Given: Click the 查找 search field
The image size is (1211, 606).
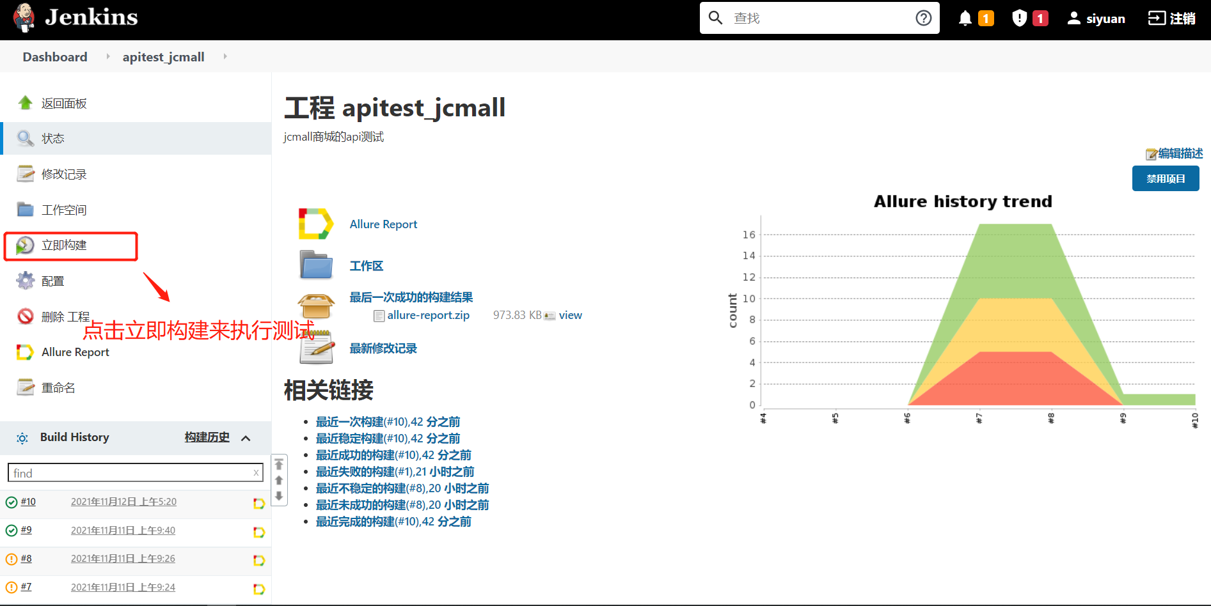Looking at the screenshot, I should pyautogui.click(x=819, y=18).
